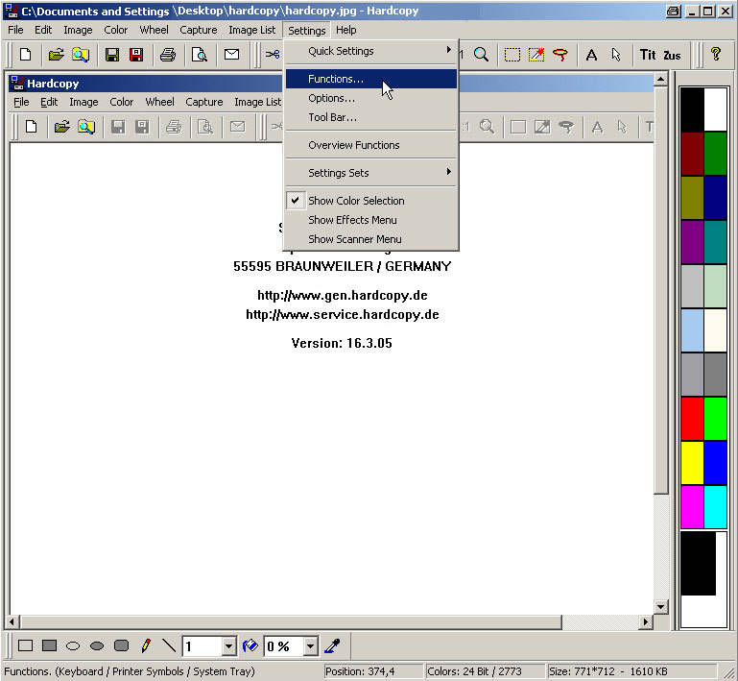The width and height of the screenshot is (738, 681).
Task: Open the File menu in main menu bar
Action: (x=15, y=30)
